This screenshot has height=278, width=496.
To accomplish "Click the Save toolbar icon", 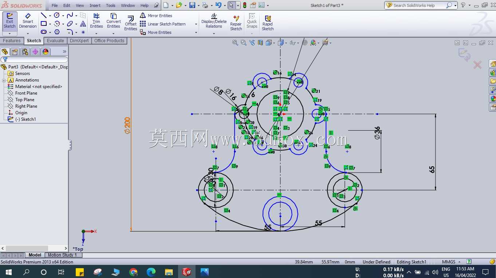I will pyautogui.click(x=192, y=5).
